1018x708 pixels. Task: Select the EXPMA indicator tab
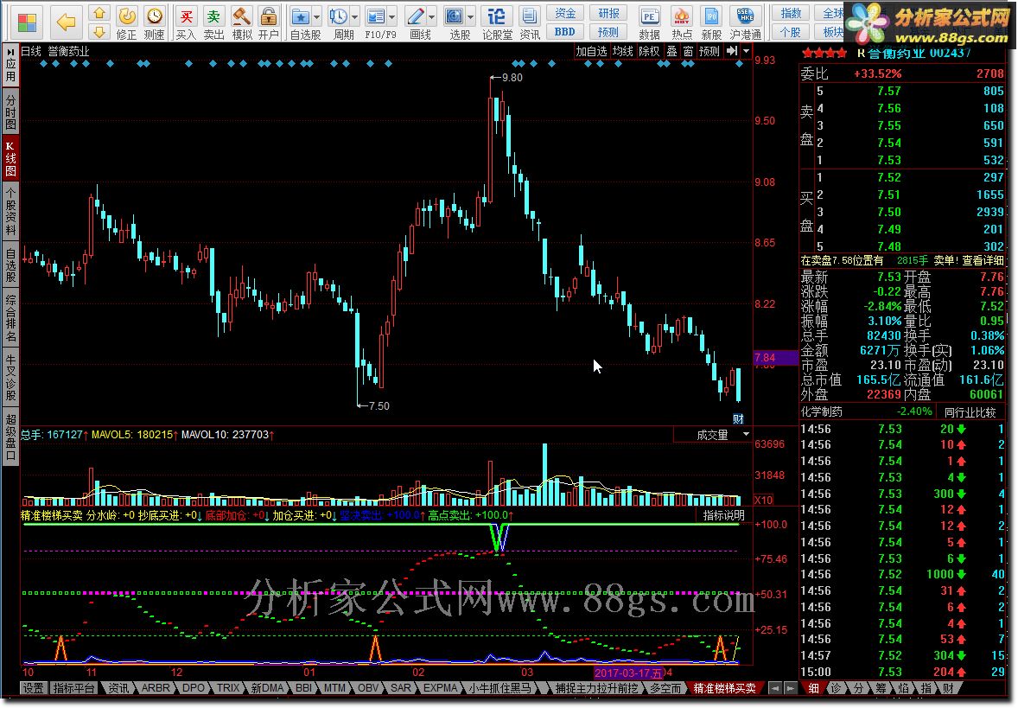[440, 688]
